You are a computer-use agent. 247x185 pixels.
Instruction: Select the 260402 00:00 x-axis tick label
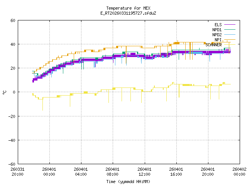tap(239, 172)
